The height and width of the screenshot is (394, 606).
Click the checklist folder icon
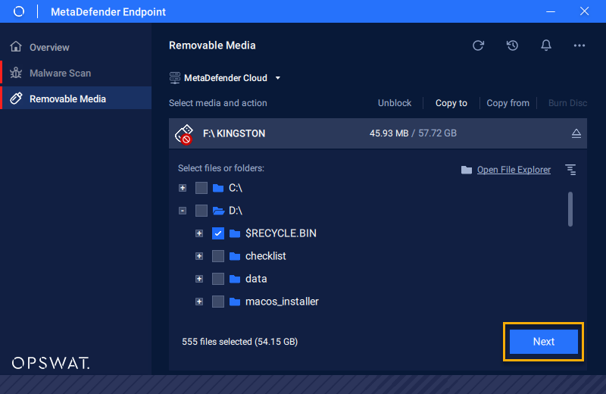pyautogui.click(x=235, y=256)
